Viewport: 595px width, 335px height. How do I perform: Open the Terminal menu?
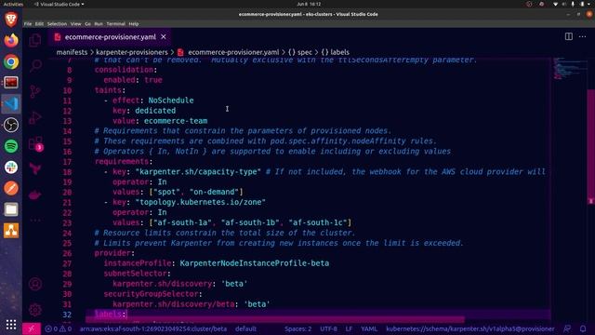pos(115,24)
